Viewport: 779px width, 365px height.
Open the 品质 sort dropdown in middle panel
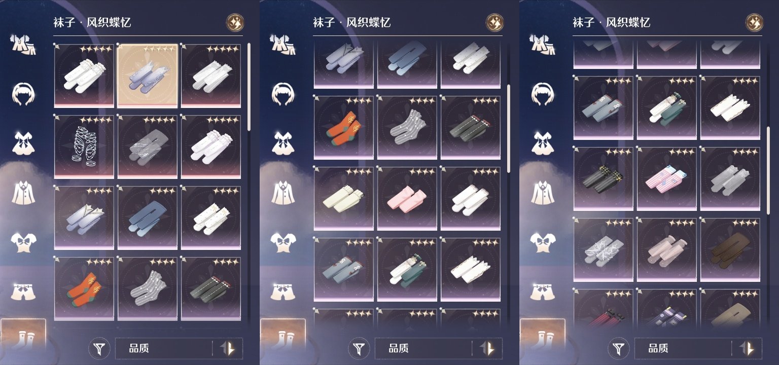pos(423,349)
